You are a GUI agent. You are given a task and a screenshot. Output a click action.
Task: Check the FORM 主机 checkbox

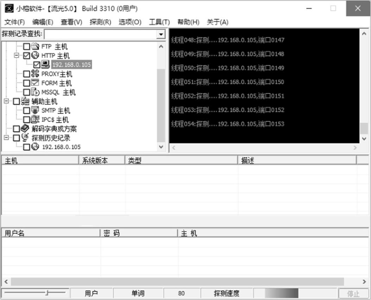[26, 83]
